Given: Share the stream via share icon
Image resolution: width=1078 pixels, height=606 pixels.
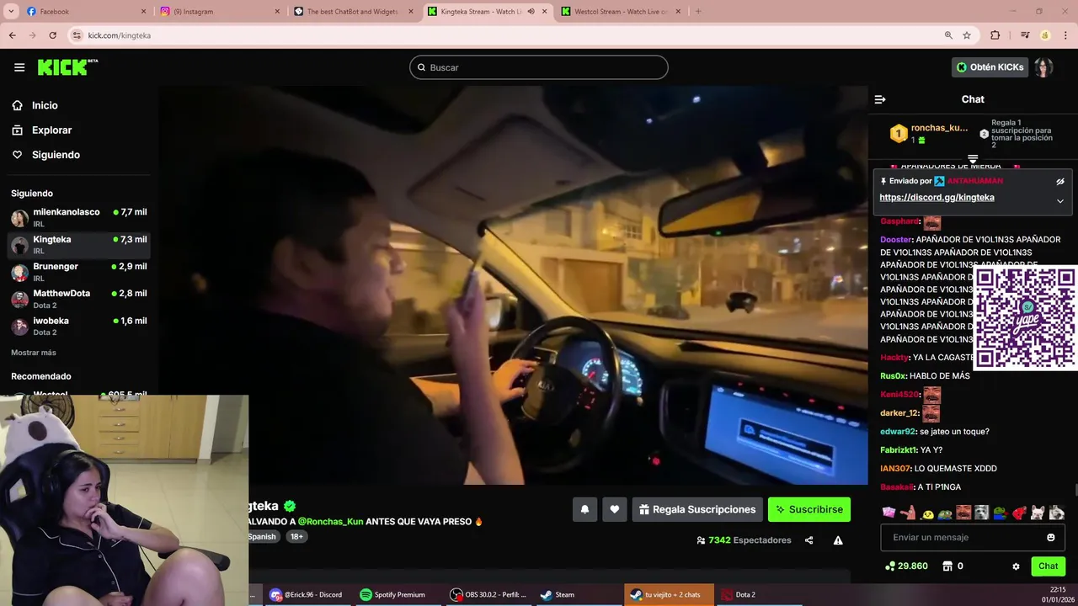Looking at the screenshot, I should [808, 540].
